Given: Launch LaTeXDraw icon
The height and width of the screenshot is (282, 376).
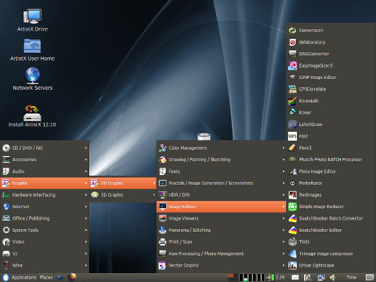Looking at the screenshot, I should tap(293, 124).
